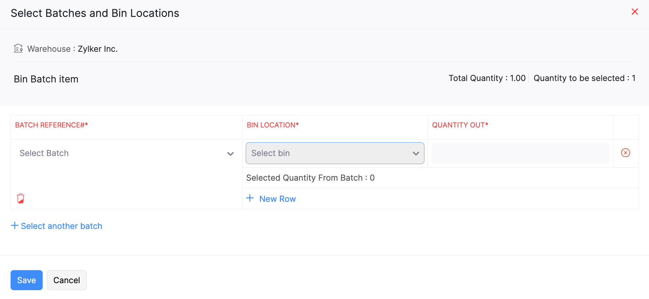Image resolution: width=649 pixels, height=299 pixels.
Task: Click the plus icon beside New Row
Action: (x=250, y=198)
